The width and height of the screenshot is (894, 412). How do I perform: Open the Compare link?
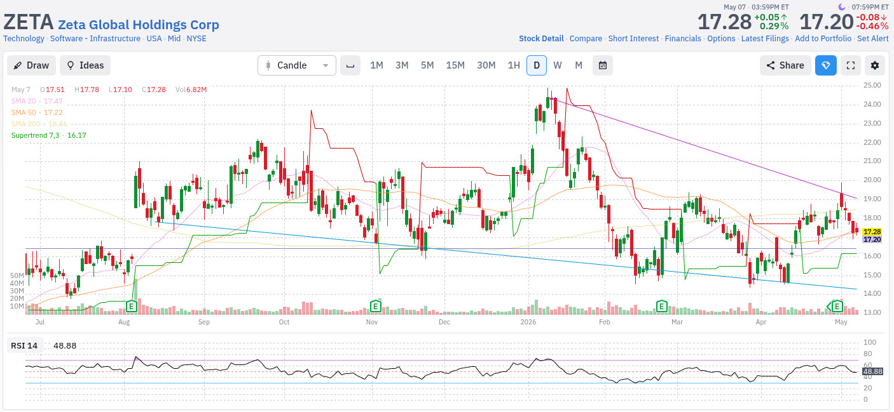[586, 39]
